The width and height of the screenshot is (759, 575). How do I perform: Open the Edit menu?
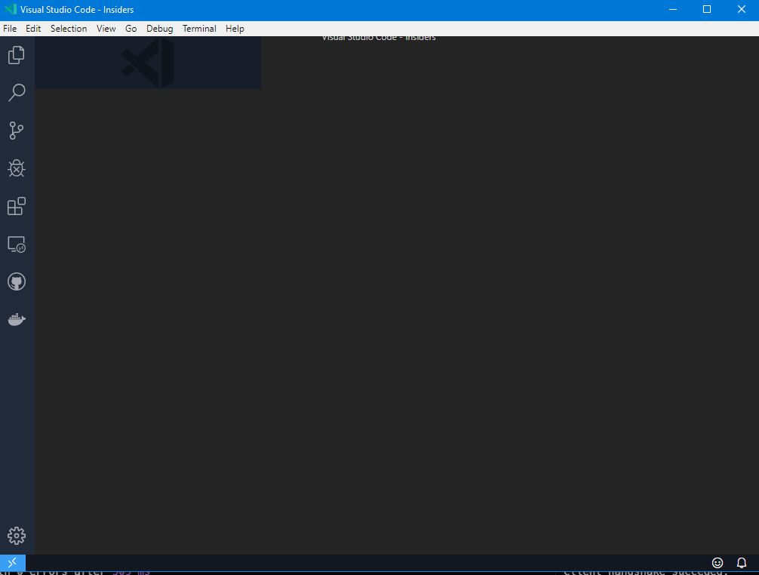[33, 29]
